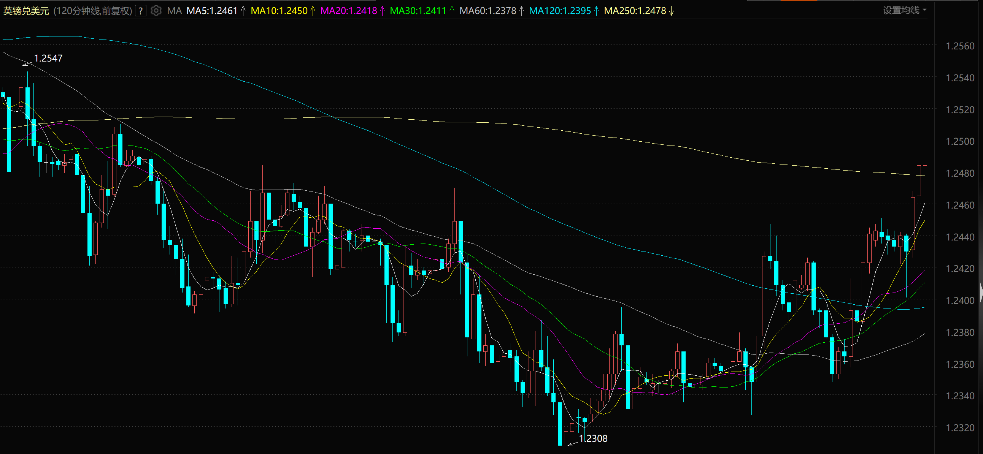Select the magenta MA20:1.2418 label
This screenshot has width=983, height=454.
[x=348, y=11]
